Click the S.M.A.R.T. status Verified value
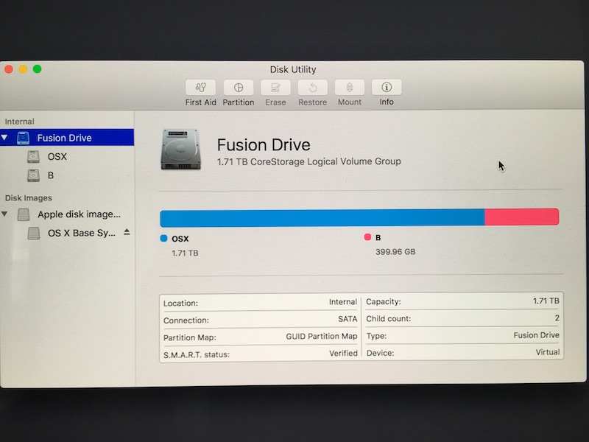Image resolution: width=589 pixels, height=442 pixels. tap(343, 354)
